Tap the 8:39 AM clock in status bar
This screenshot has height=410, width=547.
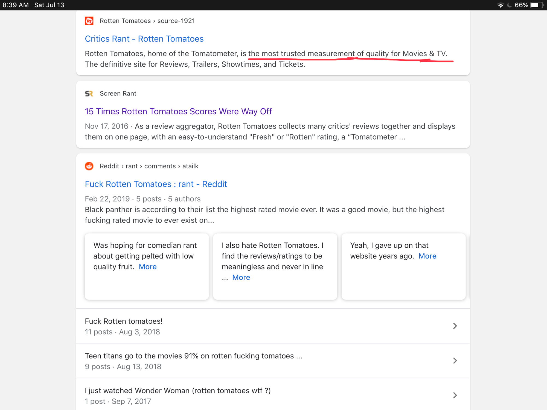16,5
